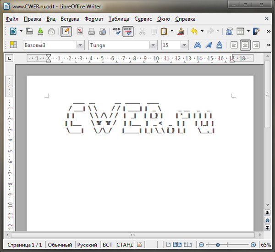Expand the paragraph style dropdown (Базовый)

81,45
